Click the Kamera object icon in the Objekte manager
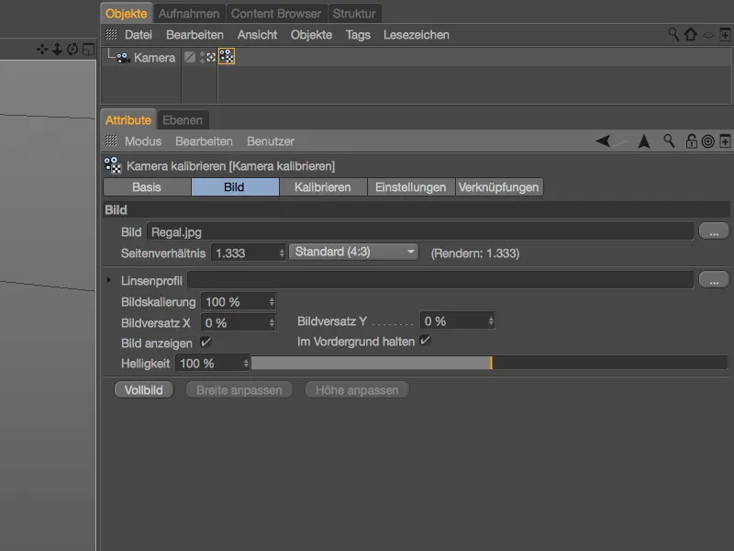This screenshot has width=734, height=551. click(x=122, y=57)
